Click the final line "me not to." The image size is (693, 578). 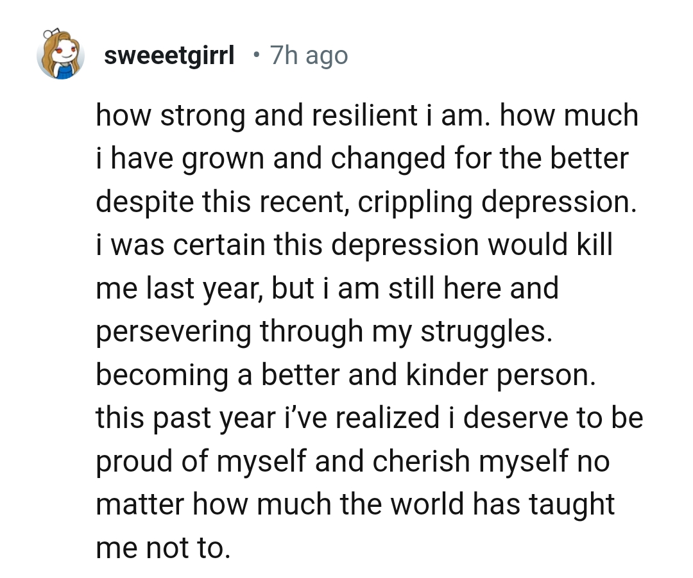[162, 547]
